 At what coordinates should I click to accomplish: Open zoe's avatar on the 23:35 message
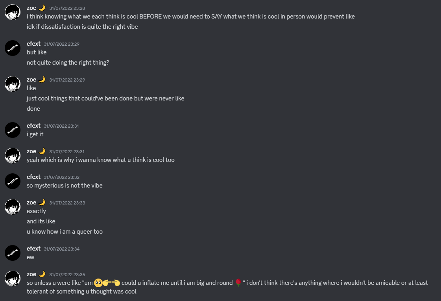[x=13, y=279]
